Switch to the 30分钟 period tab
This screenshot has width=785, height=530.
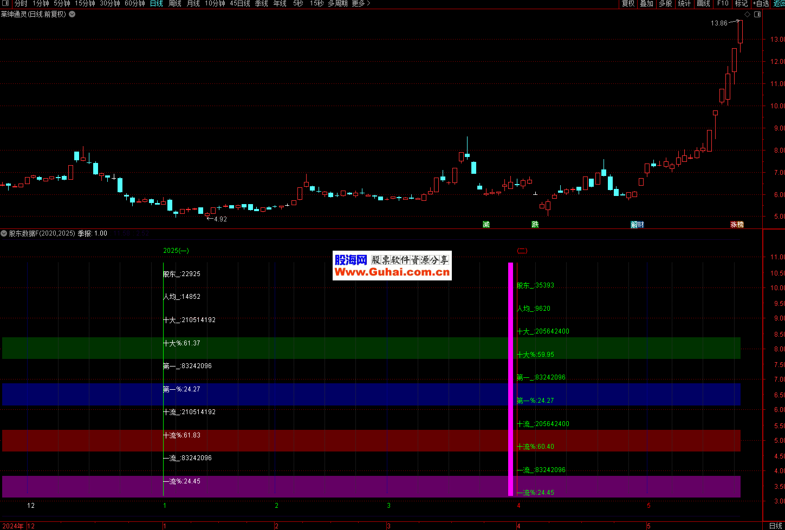click(110, 3)
